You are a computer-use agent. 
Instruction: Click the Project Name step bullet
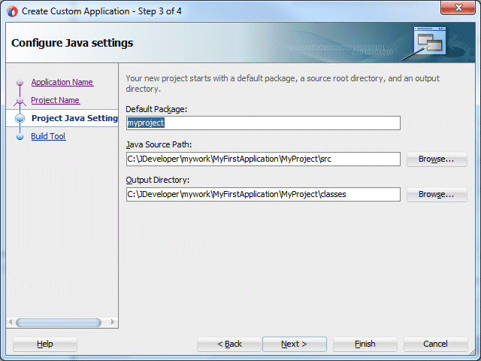[x=20, y=100]
